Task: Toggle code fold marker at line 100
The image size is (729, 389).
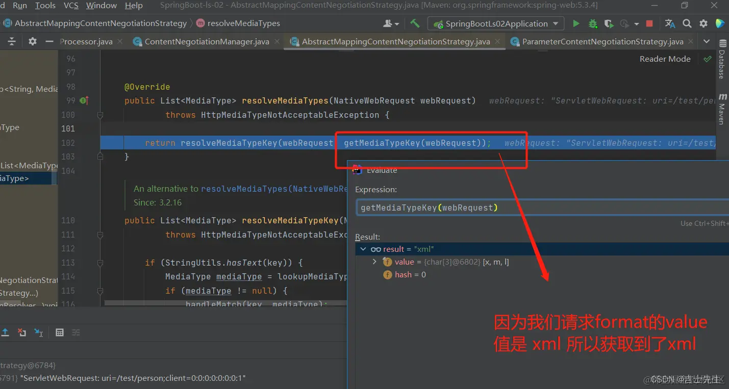Action: click(x=101, y=115)
